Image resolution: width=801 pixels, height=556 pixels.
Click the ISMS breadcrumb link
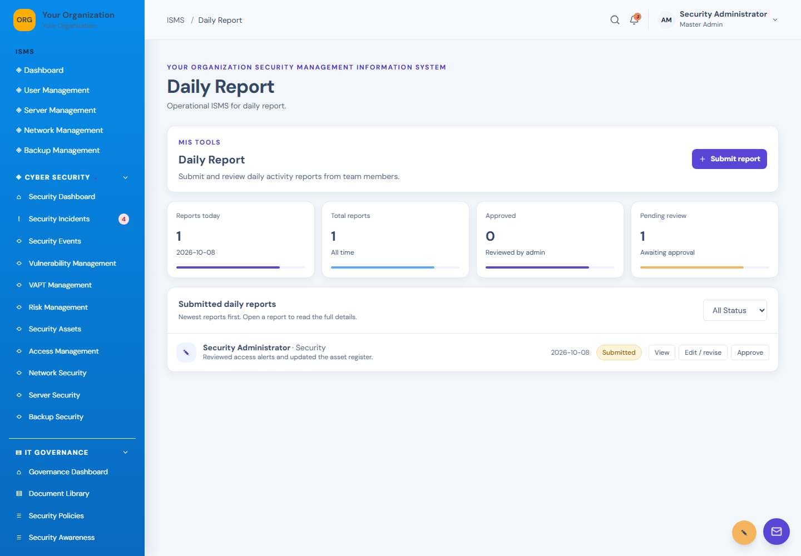176,20
